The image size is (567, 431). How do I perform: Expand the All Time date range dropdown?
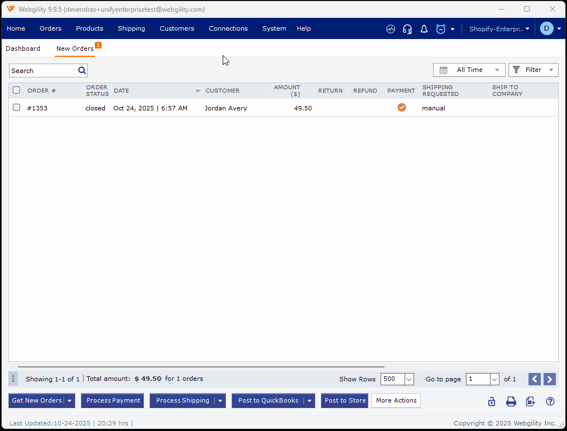point(469,70)
